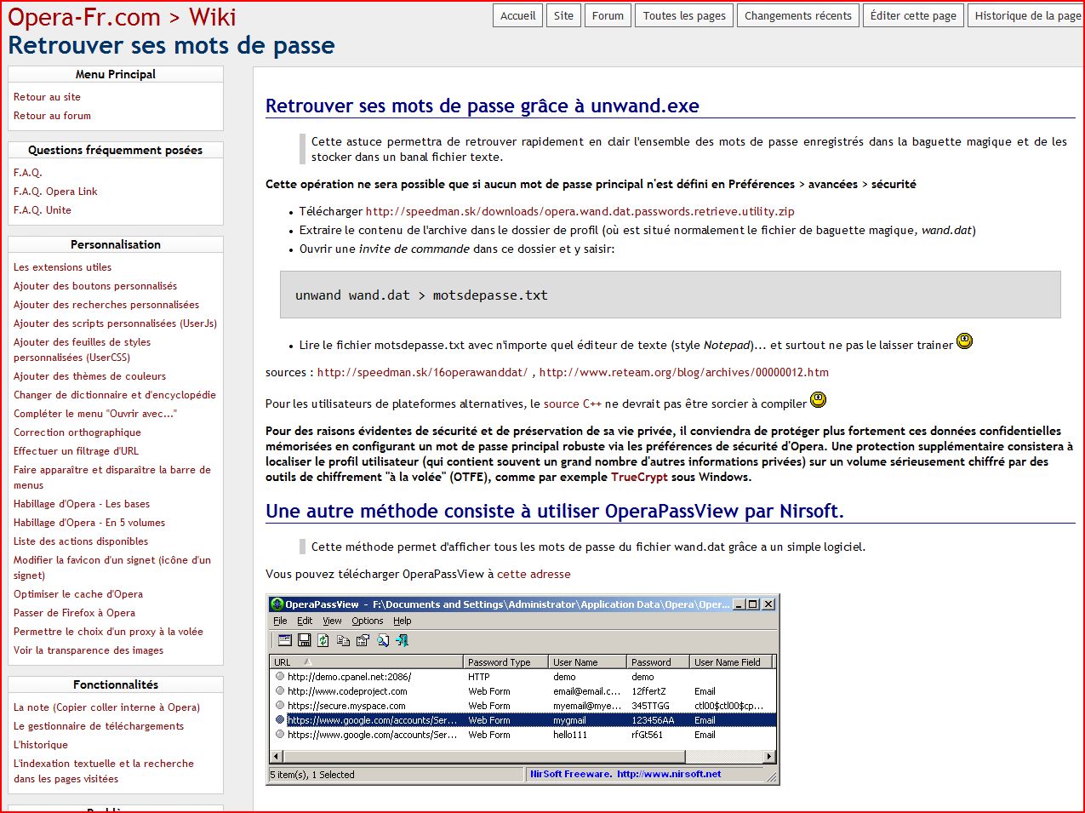
Task: Sort by the Password Type column header
Action: click(500, 661)
